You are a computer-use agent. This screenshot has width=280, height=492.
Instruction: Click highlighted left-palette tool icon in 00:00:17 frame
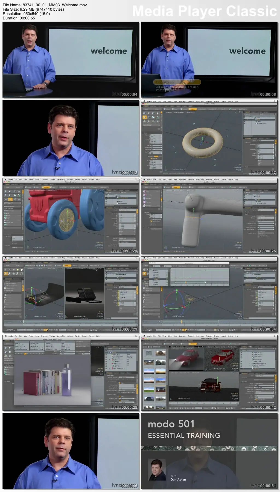click(145, 117)
